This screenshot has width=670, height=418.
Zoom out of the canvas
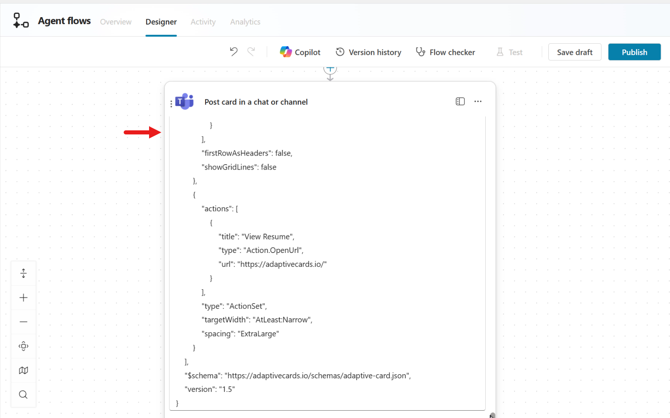point(23,322)
